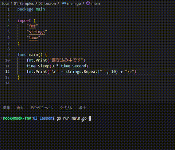The width and height of the screenshot is (175, 150).
Task: Click main symbol in breadcrumb
Action: coord(96,4)
